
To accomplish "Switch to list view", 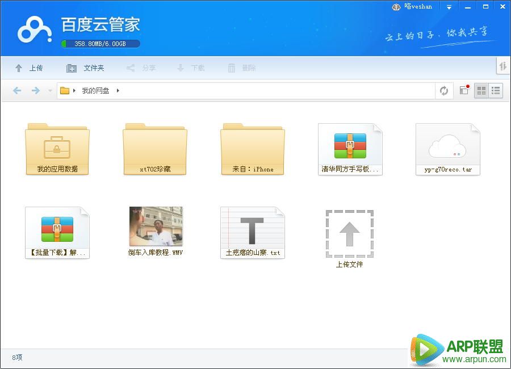I will [495, 91].
